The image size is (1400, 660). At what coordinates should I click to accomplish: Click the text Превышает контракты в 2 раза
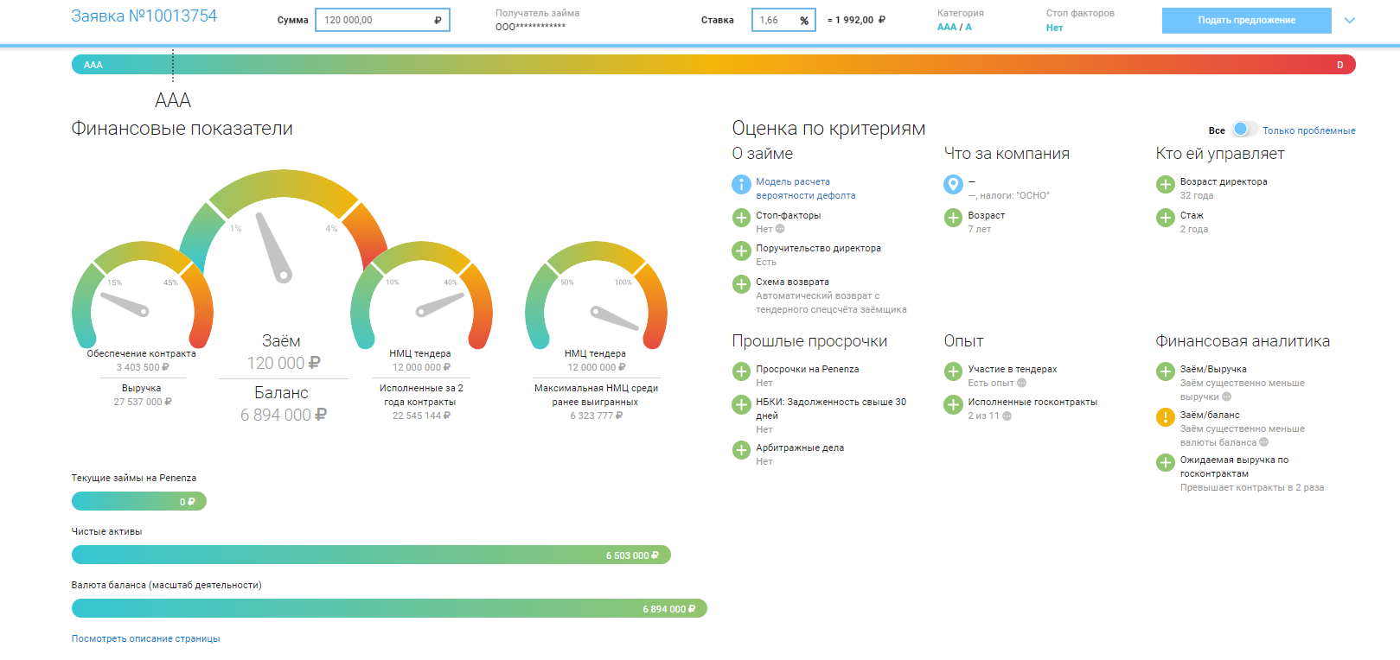pyautogui.click(x=1251, y=487)
